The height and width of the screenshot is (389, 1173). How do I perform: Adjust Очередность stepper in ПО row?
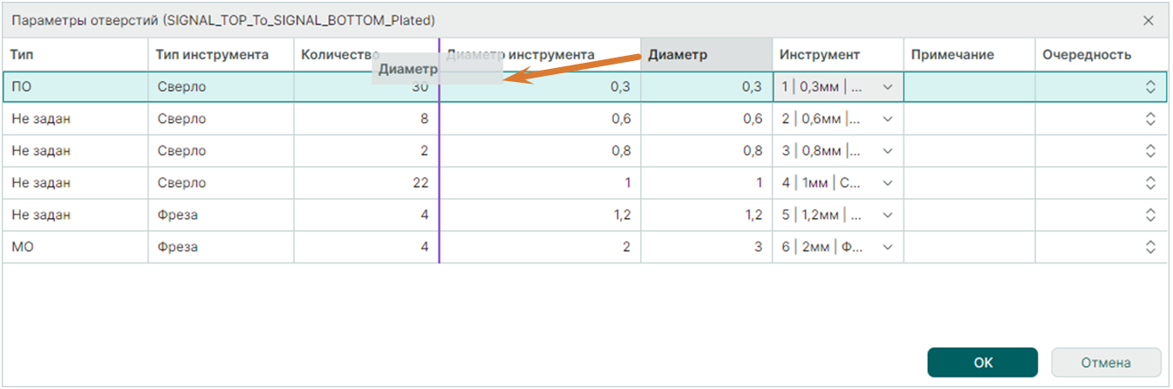coord(1150,87)
